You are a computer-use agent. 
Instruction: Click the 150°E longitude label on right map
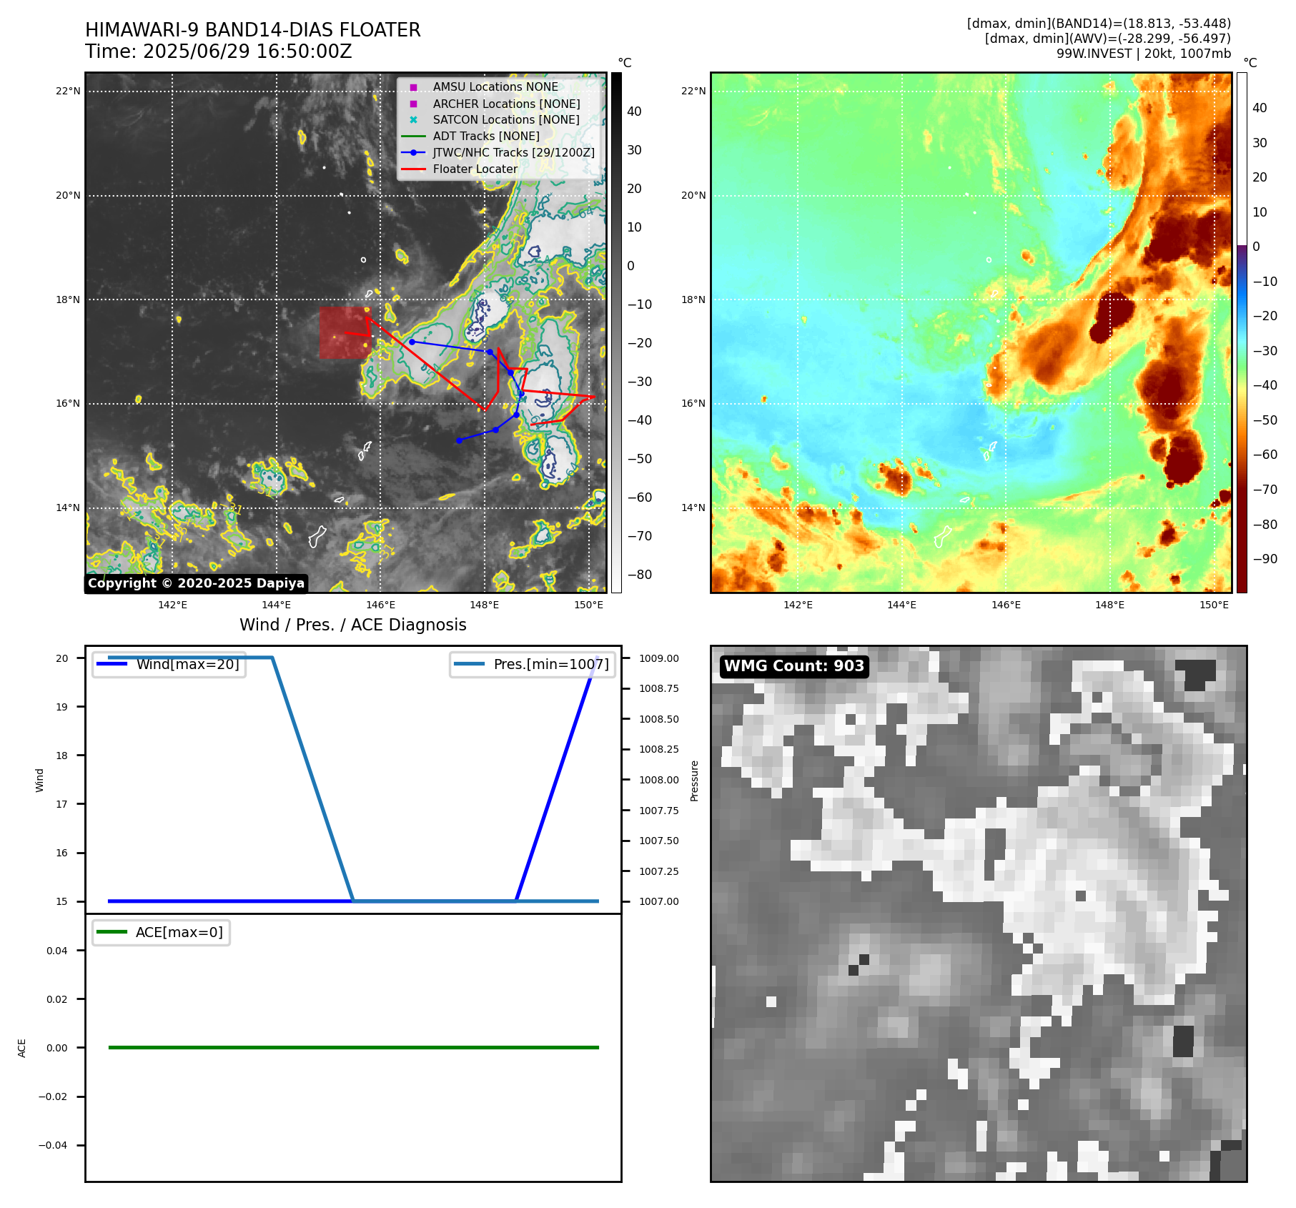click(1214, 605)
